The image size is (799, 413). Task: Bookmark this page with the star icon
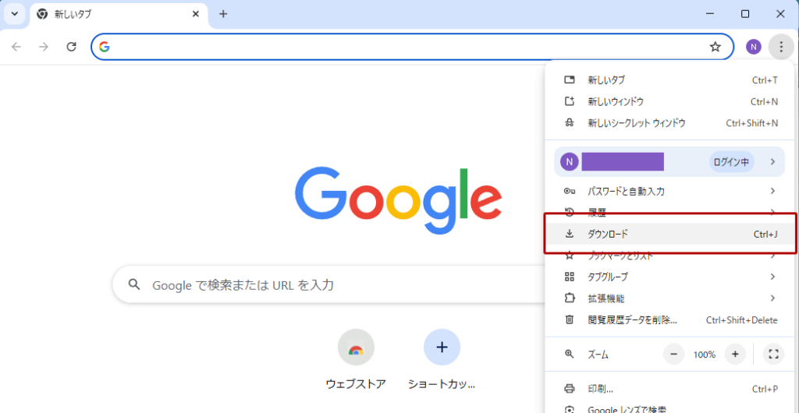click(716, 47)
